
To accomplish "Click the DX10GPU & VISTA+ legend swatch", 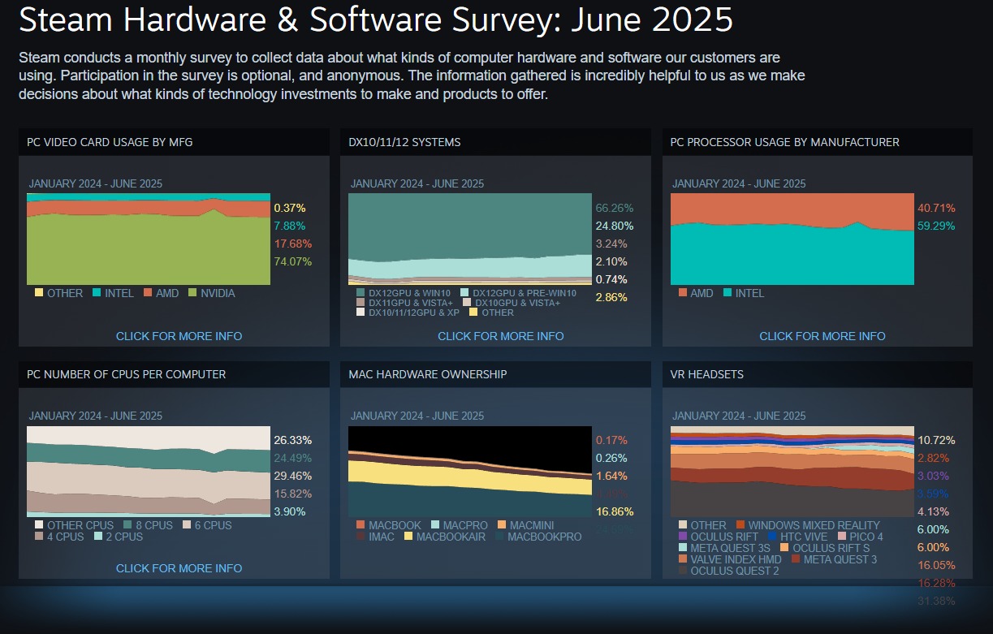I will coord(467,302).
